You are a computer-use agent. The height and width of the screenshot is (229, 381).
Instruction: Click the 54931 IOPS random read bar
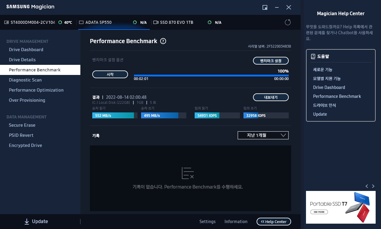(x=217, y=115)
